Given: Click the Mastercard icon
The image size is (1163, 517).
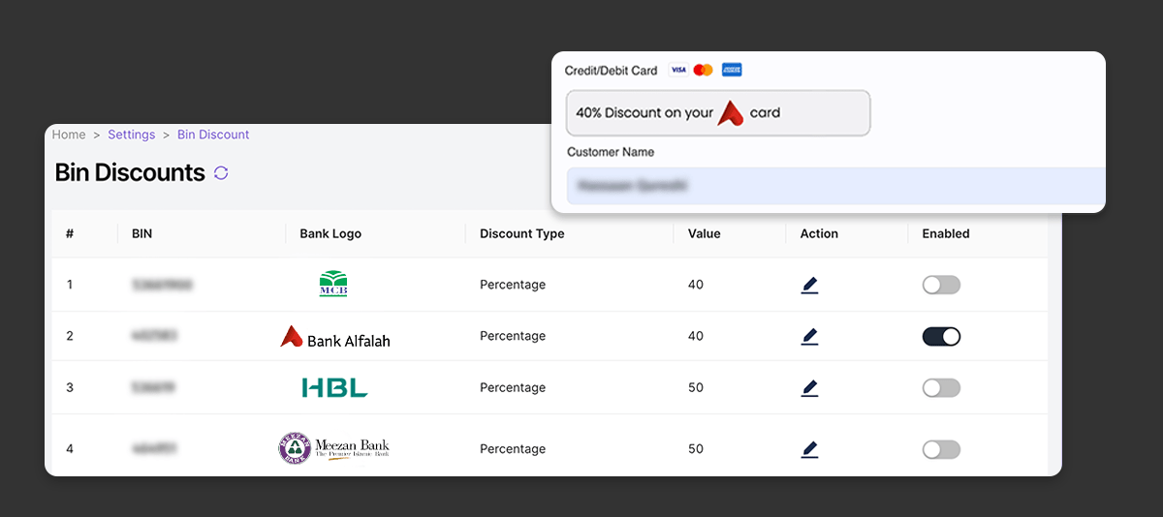Looking at the screenshot, I should point(704,70).
